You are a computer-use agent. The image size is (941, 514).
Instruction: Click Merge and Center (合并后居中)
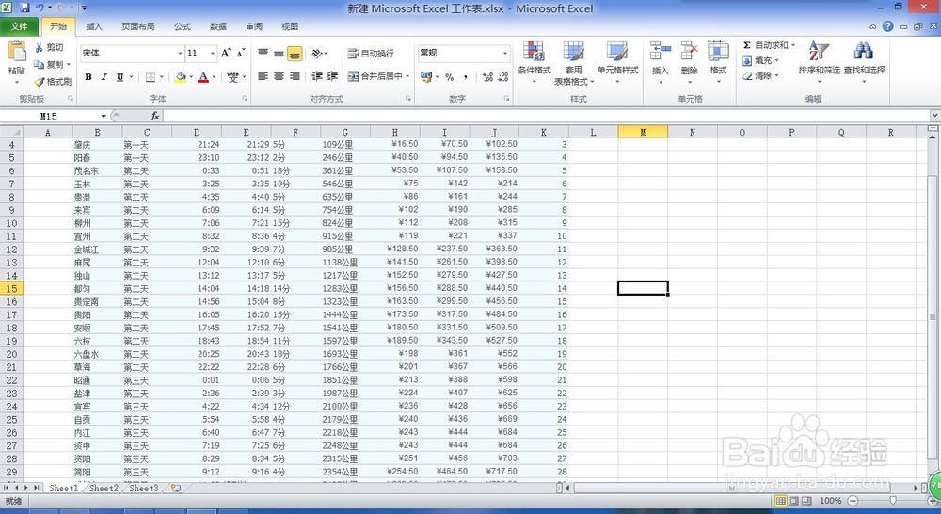(375, 76)
